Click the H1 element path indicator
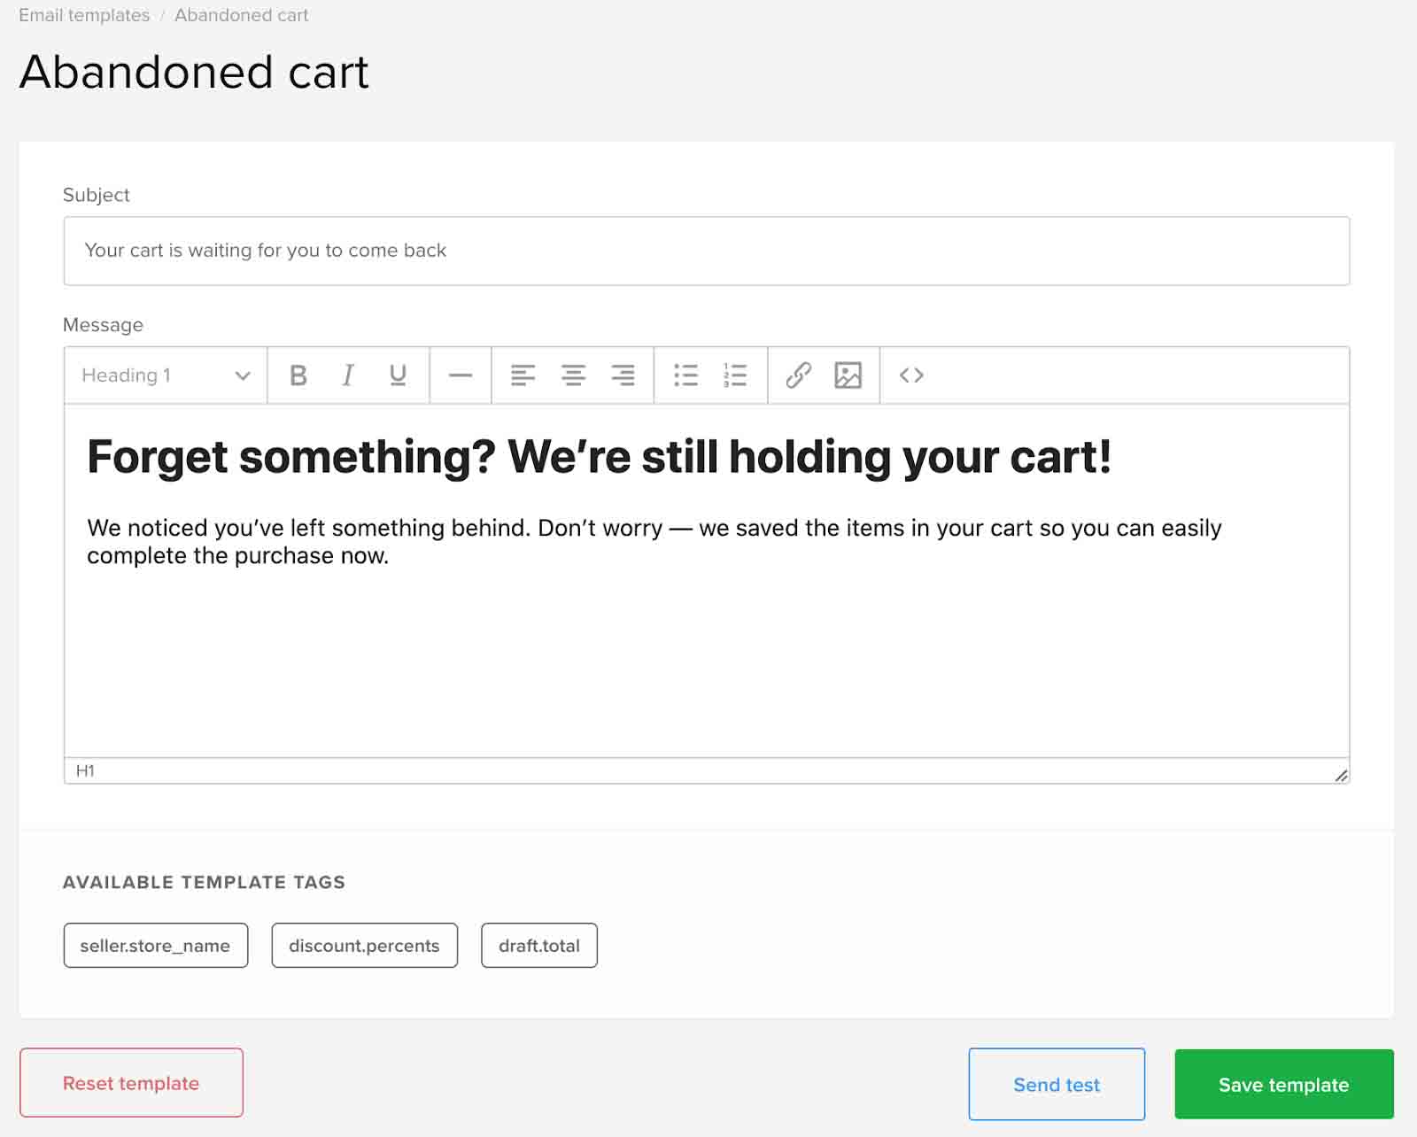 coord(85,770)
